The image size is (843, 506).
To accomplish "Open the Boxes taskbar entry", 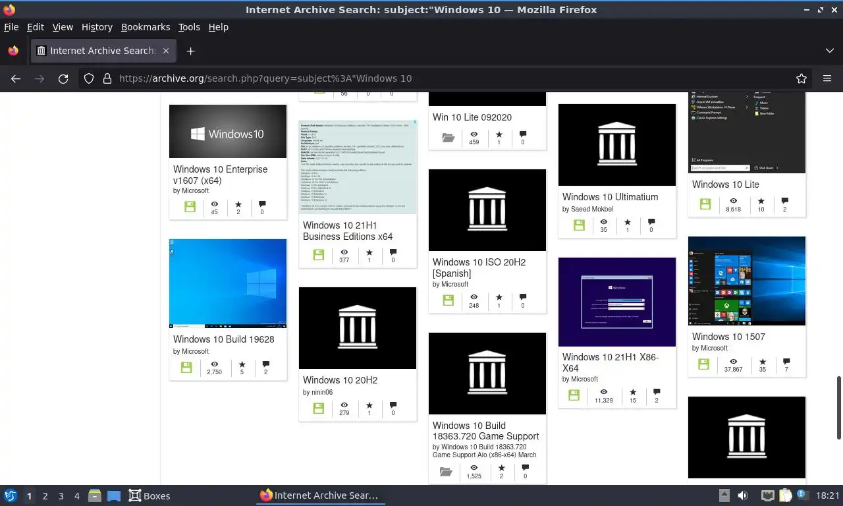I will (x=150, y=495).
